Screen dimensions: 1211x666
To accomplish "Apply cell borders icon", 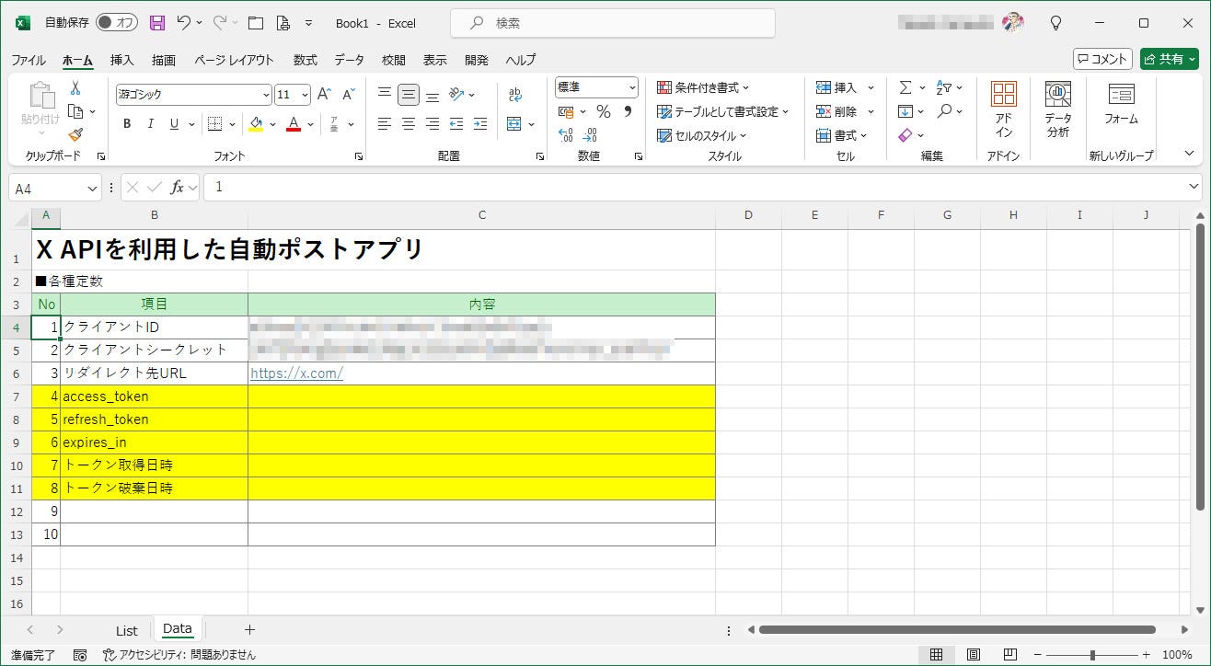I will tap(214, 124).
